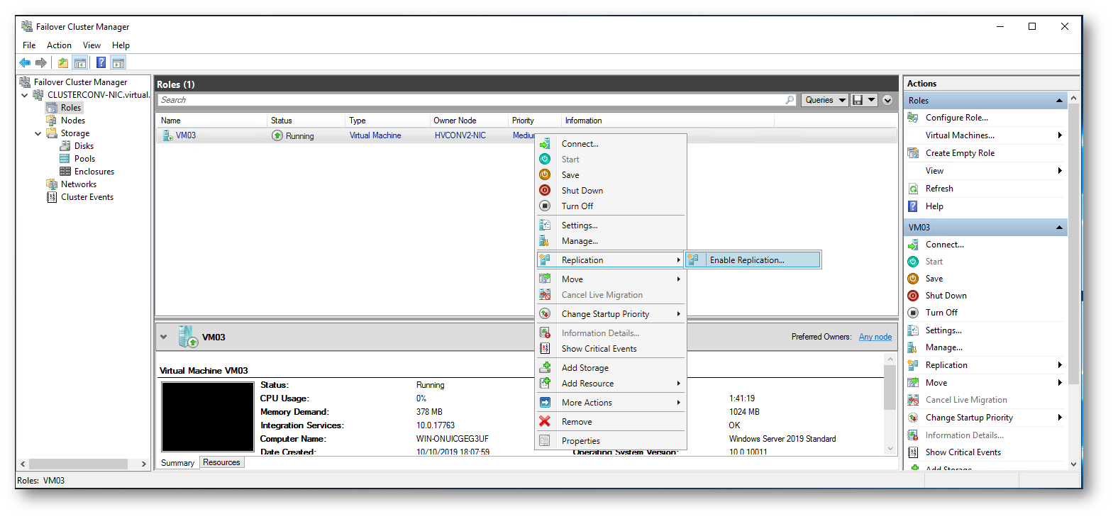This screenshot has height=519, width=1113.
Task: Click the red Remove X icon
Action: click(545, 421)
